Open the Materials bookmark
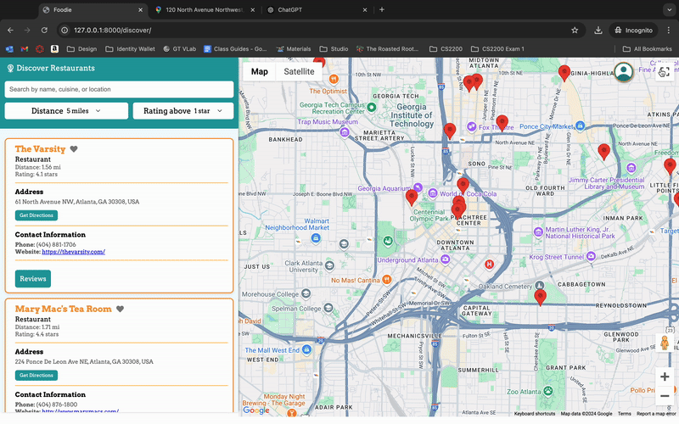679x424 pixels. (294, 49)
